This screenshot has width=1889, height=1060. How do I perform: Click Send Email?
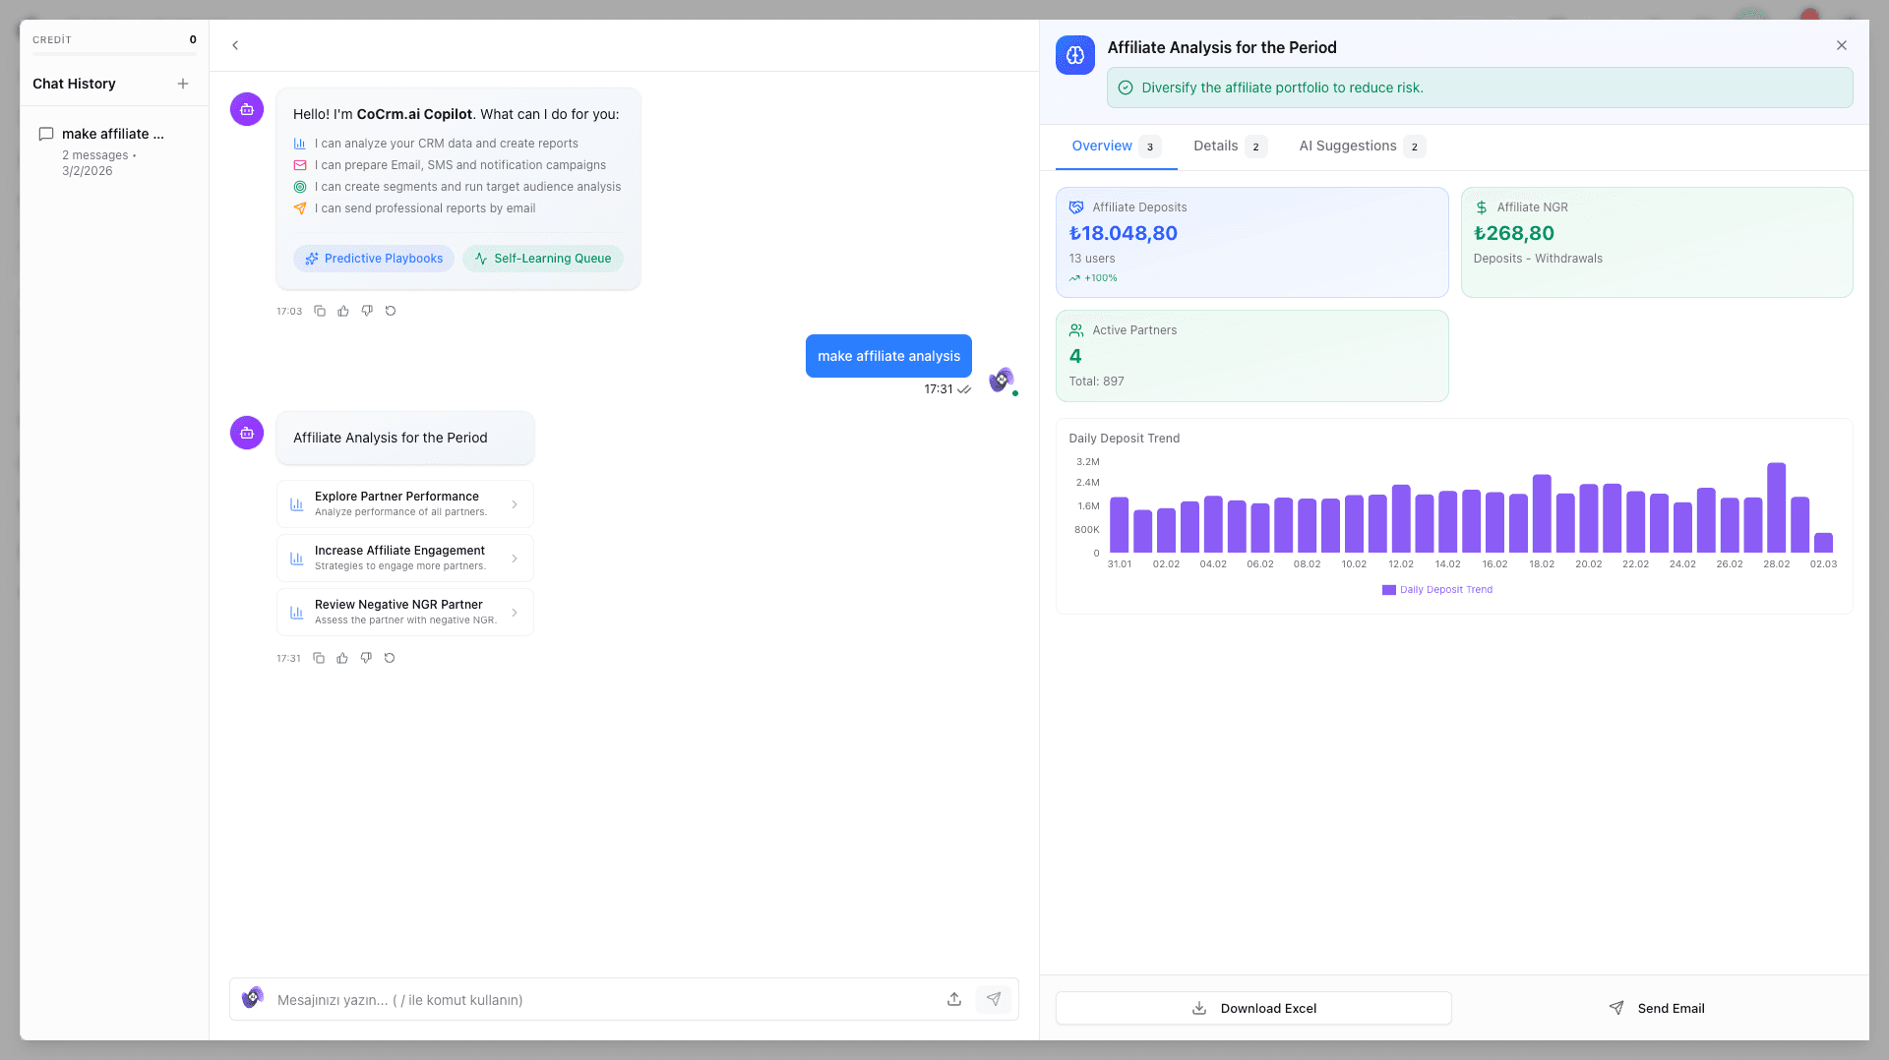click(1657, 1008)
